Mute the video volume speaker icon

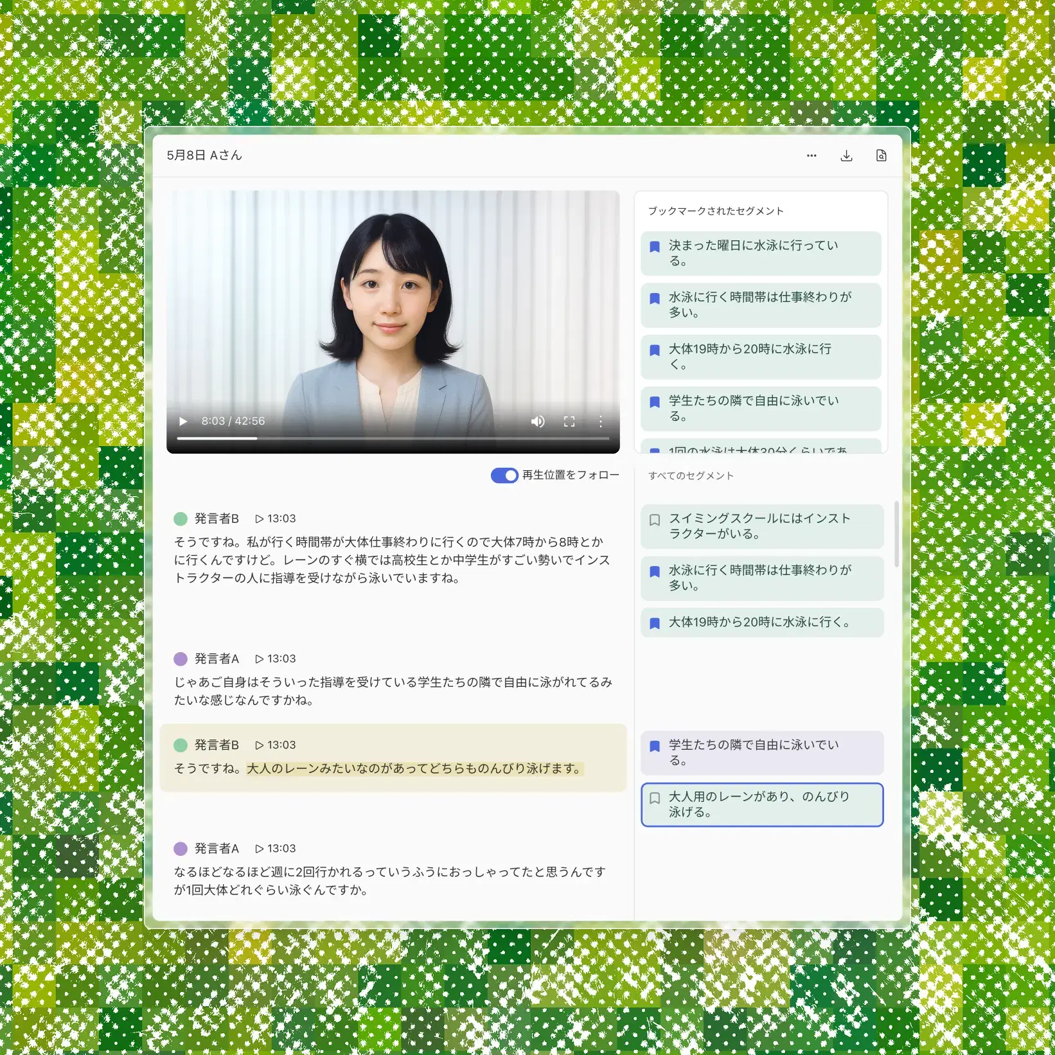[x=538, y=421]
